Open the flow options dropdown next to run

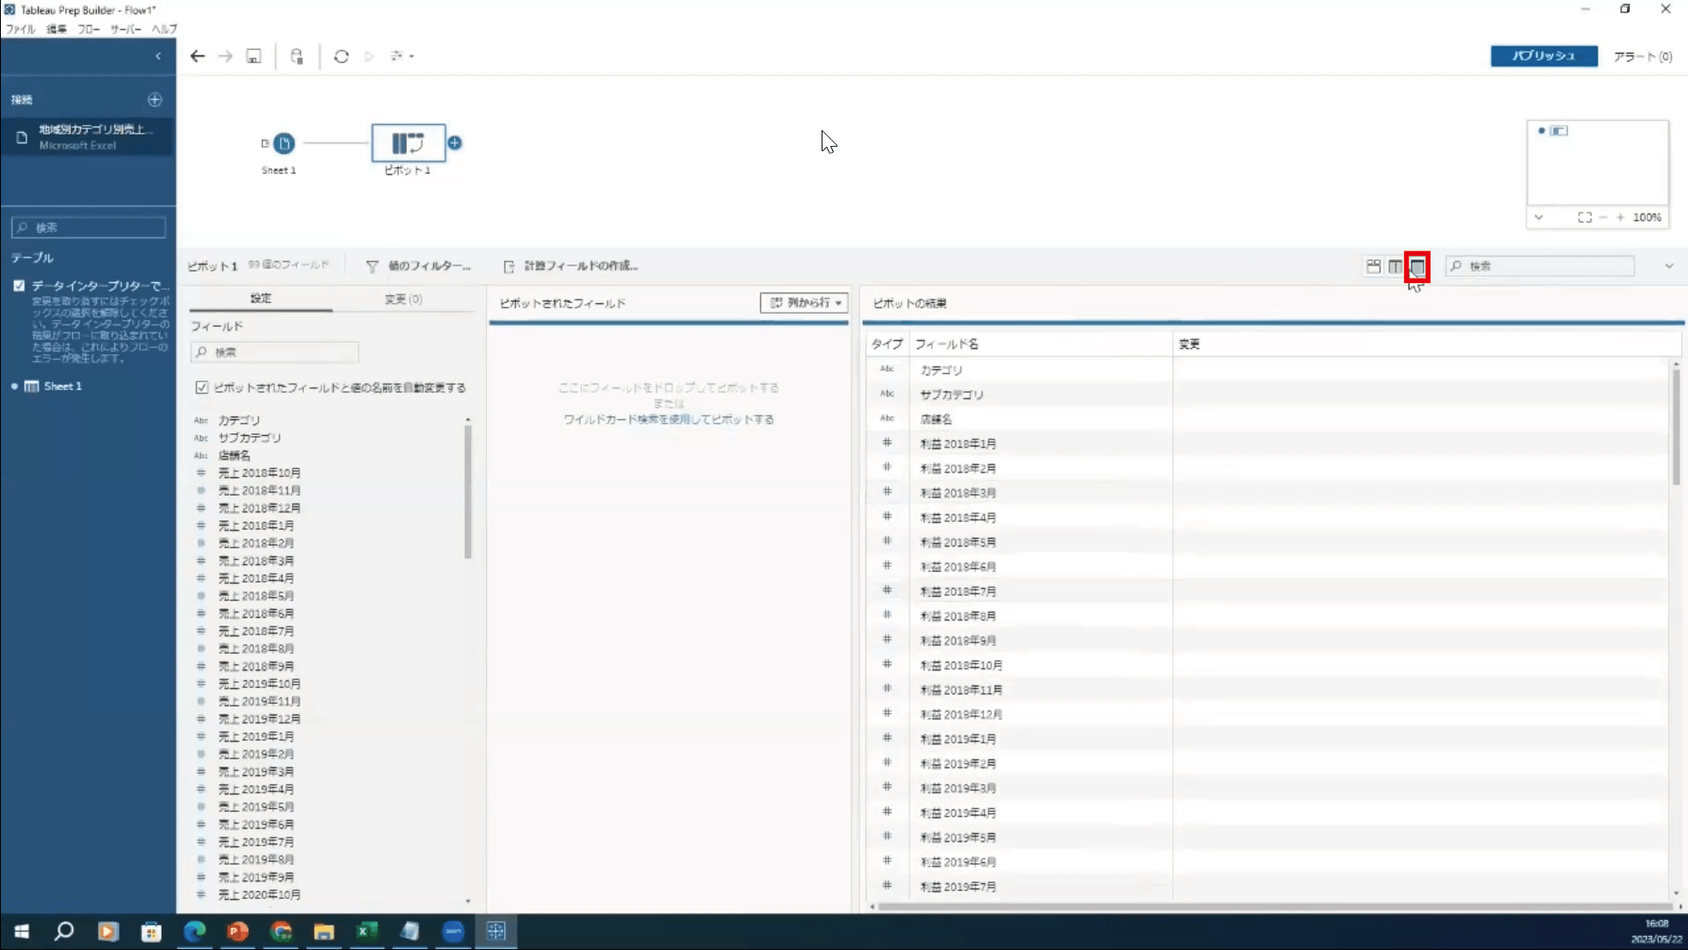tap(402, 56)
